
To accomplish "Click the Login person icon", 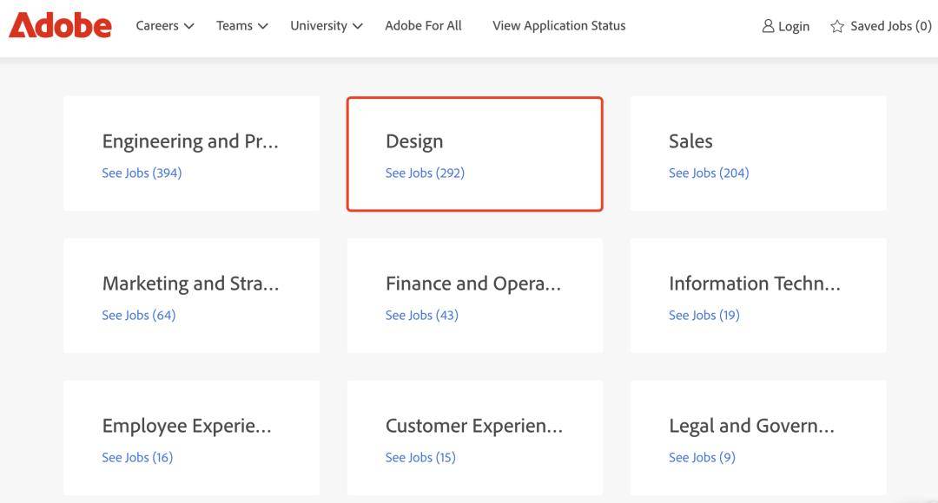I will pyautogui.click(x=768, y=26).
